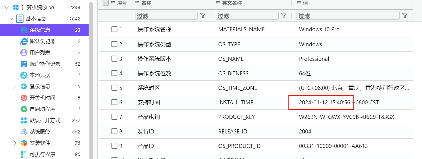Open the 系统服务 gear icon
422x159 pixels.
coord(24,132)
